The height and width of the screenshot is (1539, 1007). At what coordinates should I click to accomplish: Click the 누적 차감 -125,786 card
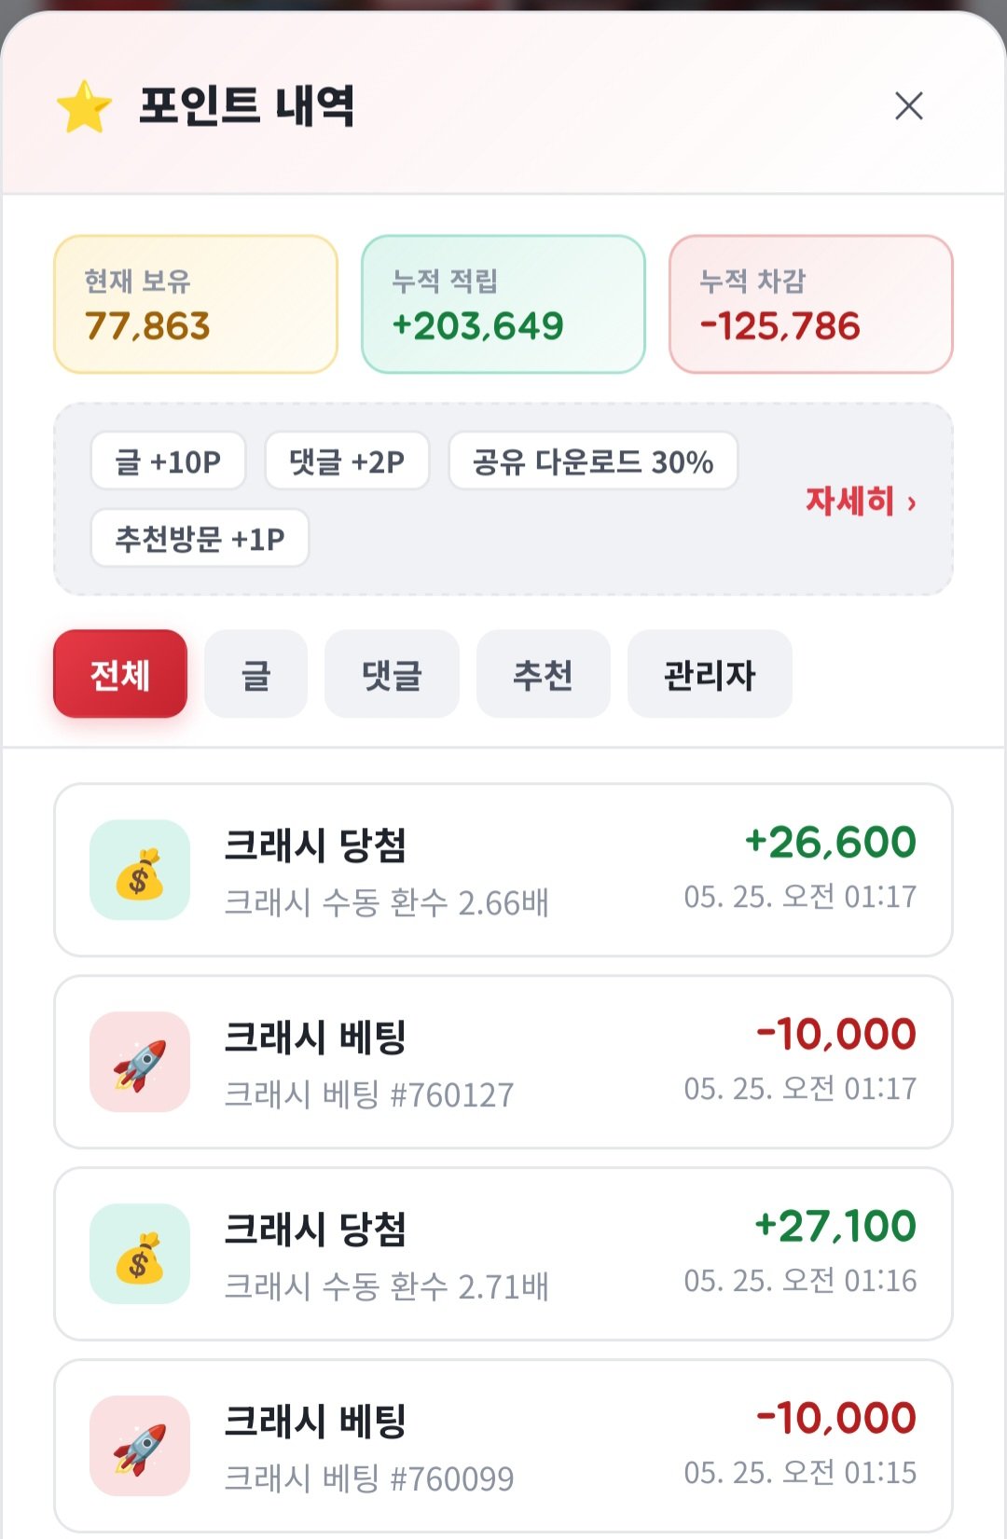(x=811, y=304)
